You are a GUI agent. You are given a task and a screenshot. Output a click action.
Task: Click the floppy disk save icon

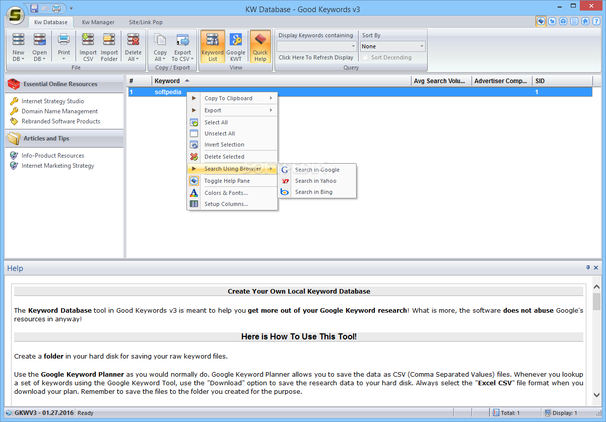point(34,8)
